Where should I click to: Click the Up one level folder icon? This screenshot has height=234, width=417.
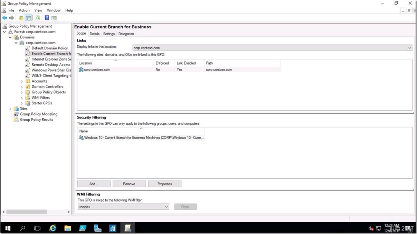[x=21, y=18]
